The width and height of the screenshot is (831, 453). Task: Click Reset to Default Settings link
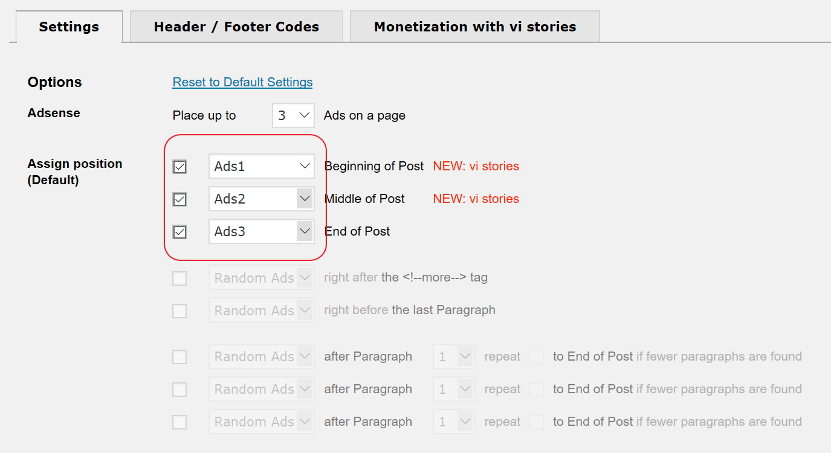click(242, 82)
